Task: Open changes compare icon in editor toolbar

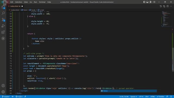Action: tap(164, 6)
